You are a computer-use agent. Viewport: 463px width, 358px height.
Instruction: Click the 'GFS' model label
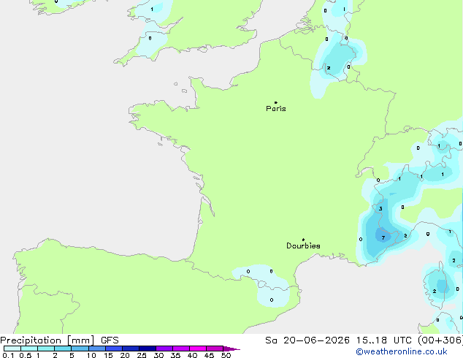pos(110,340)
